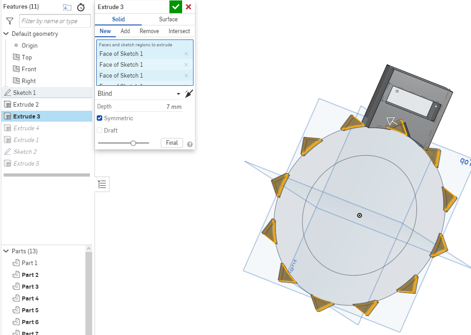Click the Front plane icon
This screenshot has height=335, width=471.
pyautogui.click(x=16, y=69)
